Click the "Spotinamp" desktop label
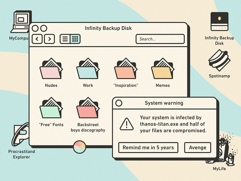The image size is (241, 181). 219,76
